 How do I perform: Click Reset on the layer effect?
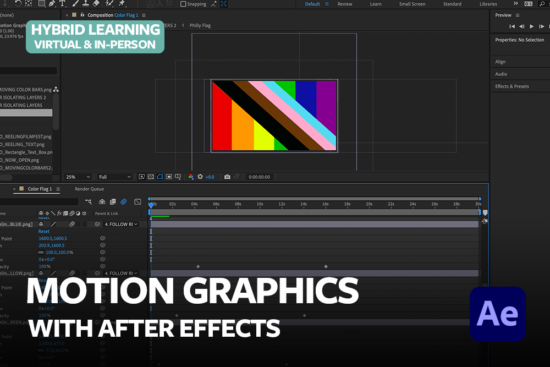(44, 231)
